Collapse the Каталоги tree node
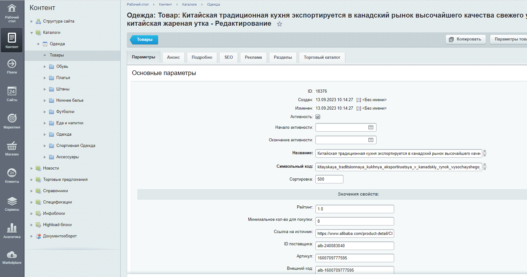527x277 pixels. pos(31,33)
